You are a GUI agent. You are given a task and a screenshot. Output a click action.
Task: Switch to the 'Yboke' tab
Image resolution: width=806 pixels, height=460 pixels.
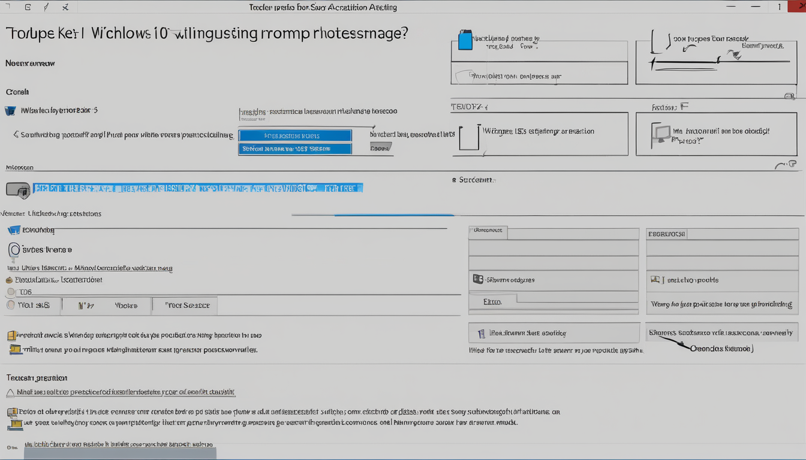126,305
